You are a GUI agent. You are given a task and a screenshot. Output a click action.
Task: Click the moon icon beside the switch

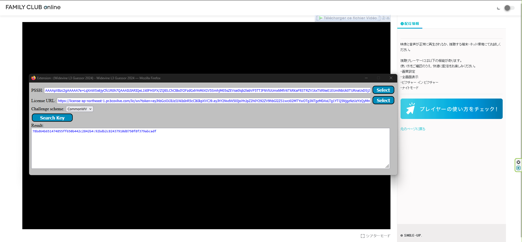499,8
